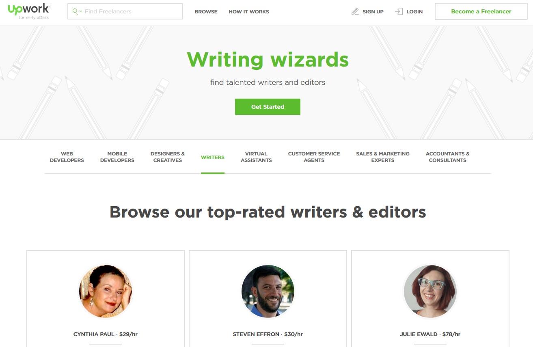Open Cynthia Paul's profile photo
Viewport: 533px width, 347px height.
(106, 291)
